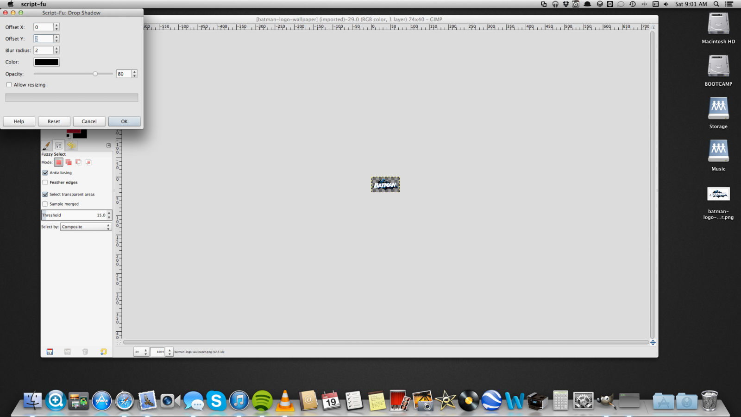Select Intersect with selection mode icon
The image size is (741, 417).
(88, 162)
